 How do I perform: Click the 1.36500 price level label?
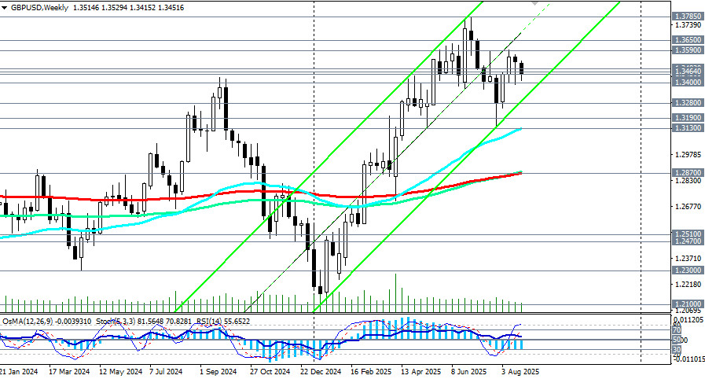click(x=688, y=39)
